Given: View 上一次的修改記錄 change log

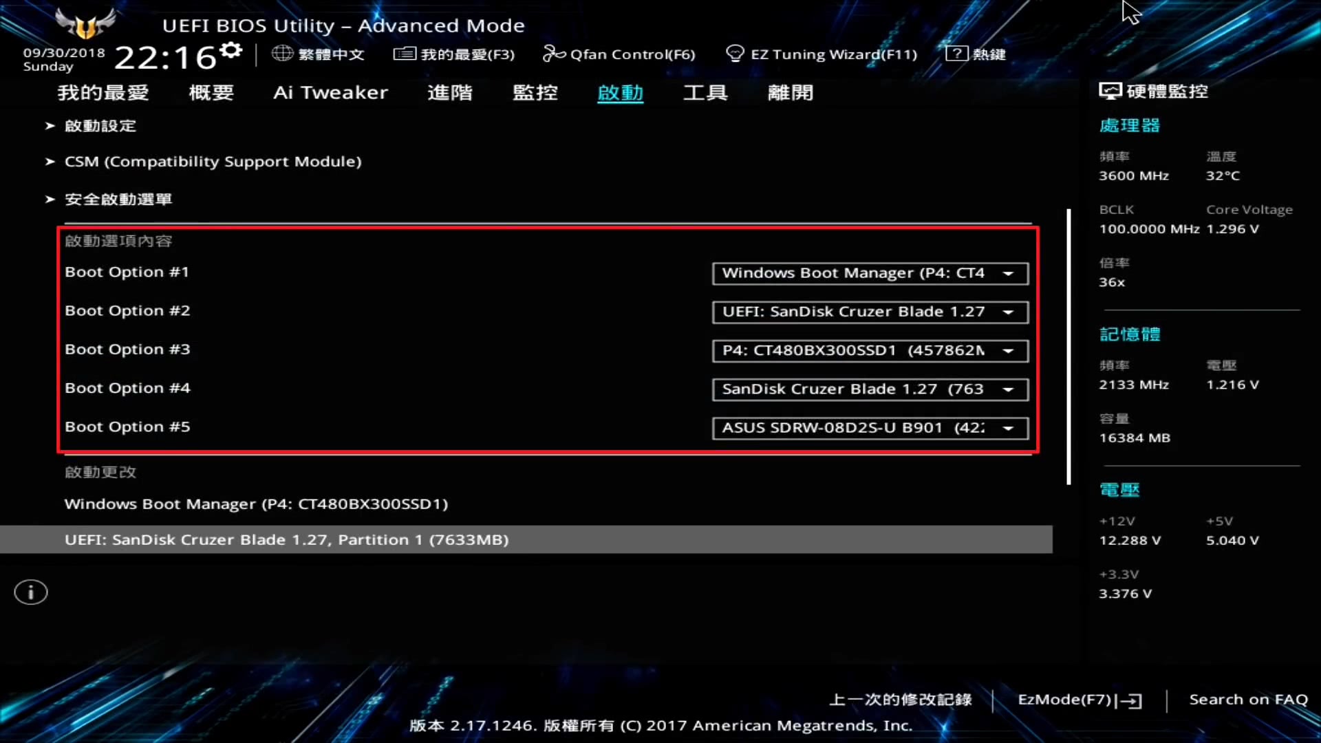Looking at the screenshot, I should 900,699.
